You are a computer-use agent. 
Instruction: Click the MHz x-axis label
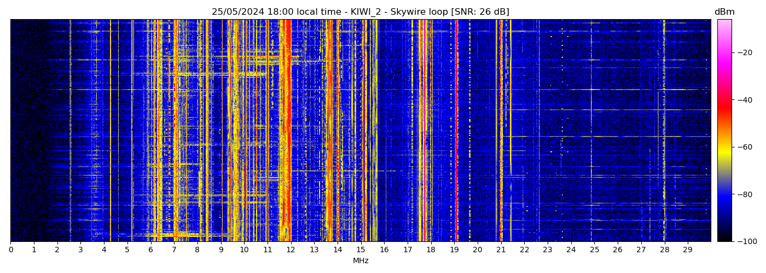coord(360,261)
